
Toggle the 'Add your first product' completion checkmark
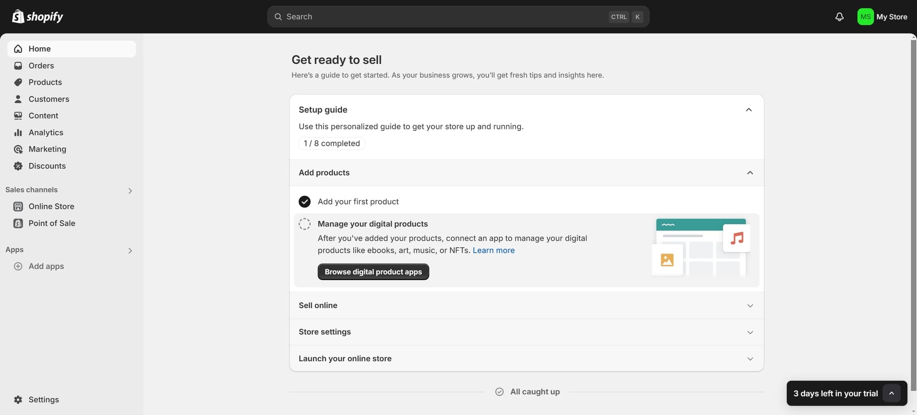click(x=304, y=201)
